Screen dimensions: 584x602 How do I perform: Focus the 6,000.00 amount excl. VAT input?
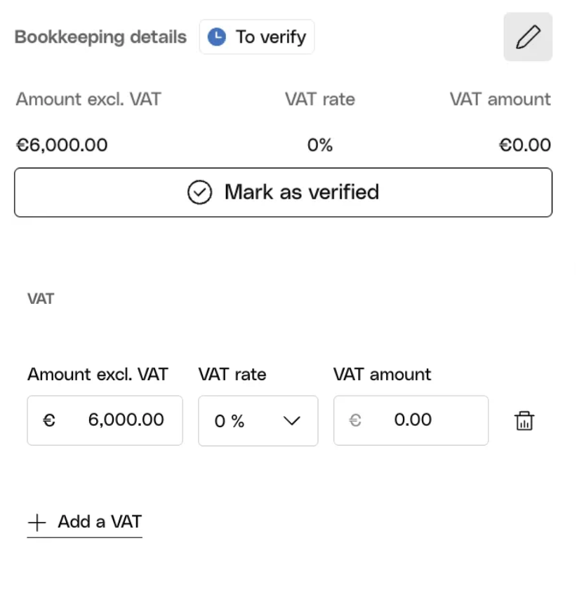[x=105, y=420]
